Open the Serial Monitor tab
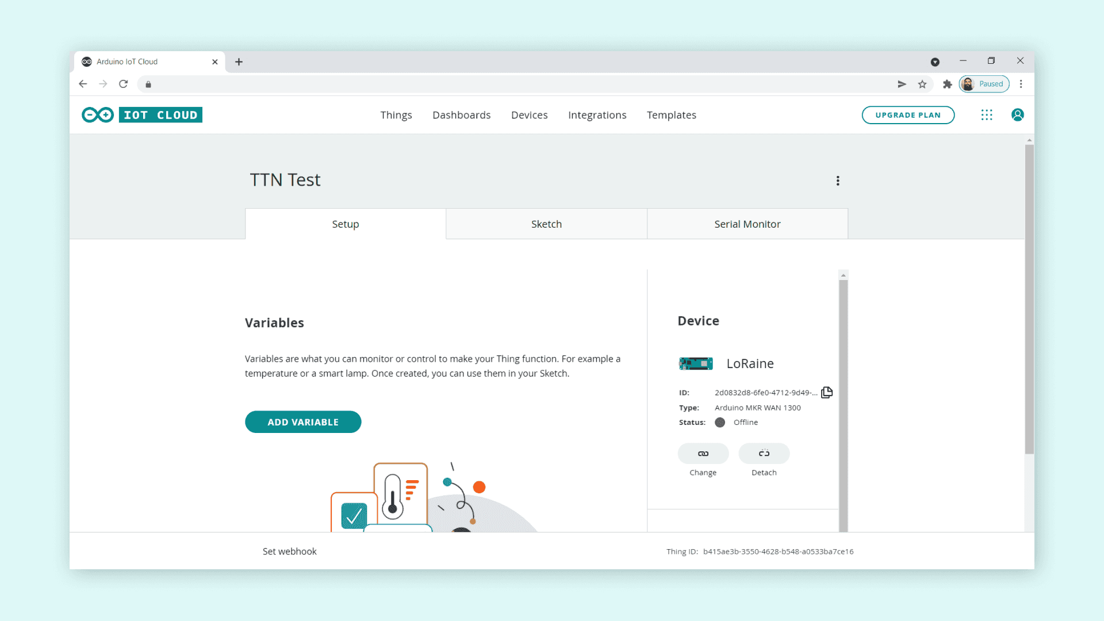 [747, 224]
